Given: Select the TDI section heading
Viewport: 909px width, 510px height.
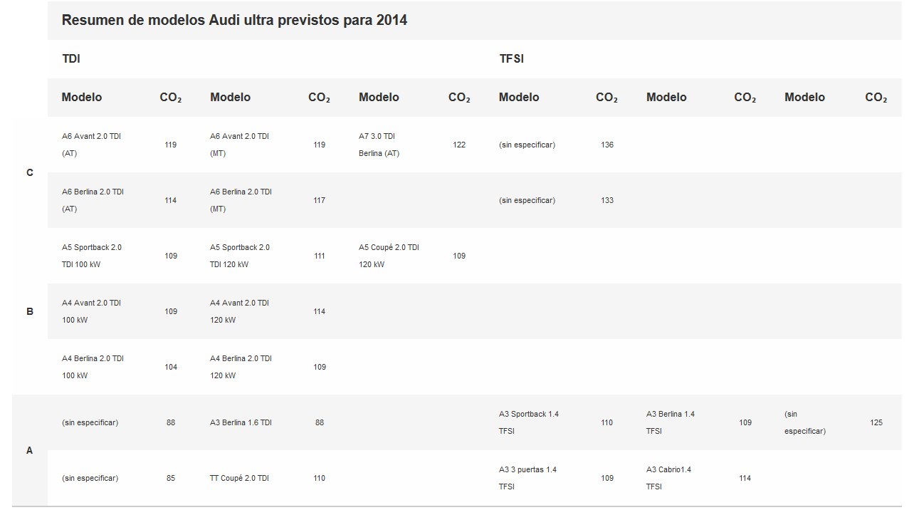Looking at the screenshot, I should pos(71,59).
